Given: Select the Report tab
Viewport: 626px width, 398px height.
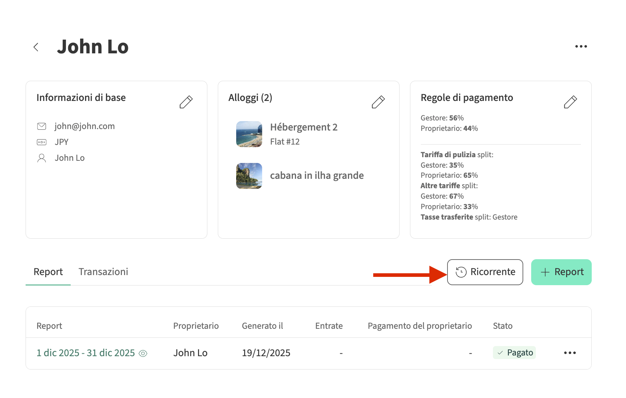Looking at the screenshot, I should 48,272.
